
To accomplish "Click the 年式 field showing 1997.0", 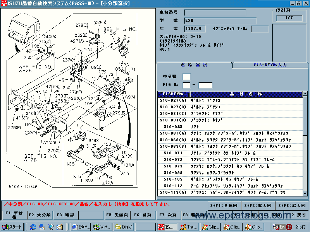I will pos(195,29).
